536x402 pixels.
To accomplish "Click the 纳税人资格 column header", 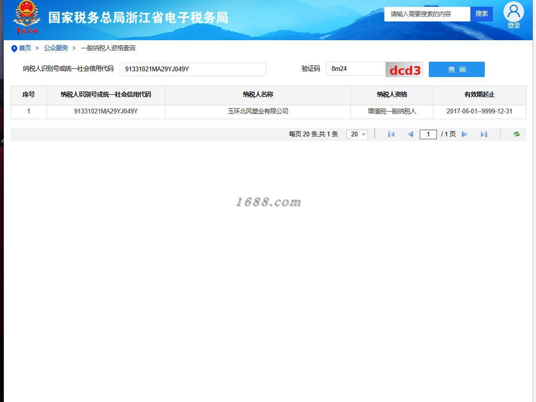I will pyautogui.click(x=392, y=95).
